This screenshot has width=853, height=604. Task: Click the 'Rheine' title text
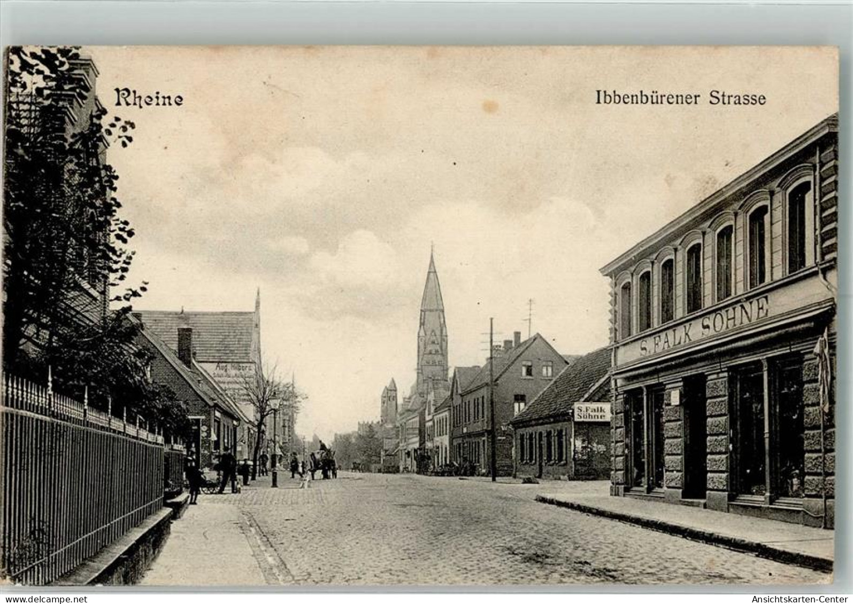pos(149,98)
